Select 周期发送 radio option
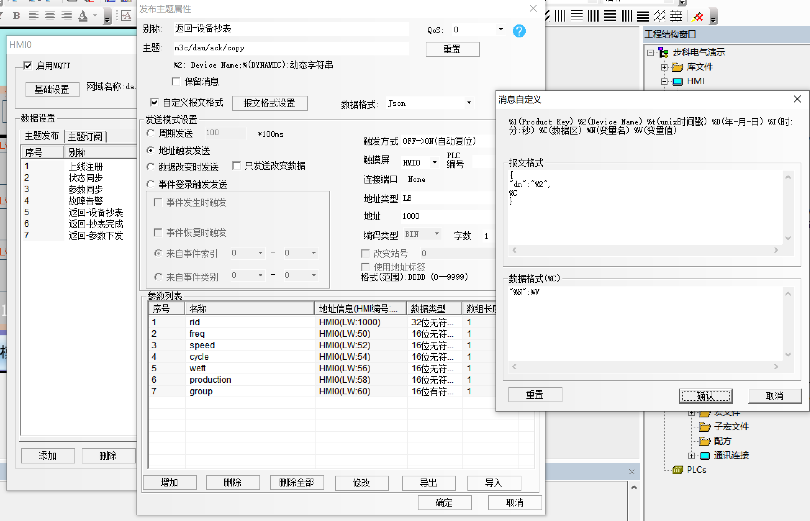This screenshot has height=521, width=810. pos(150,133)
